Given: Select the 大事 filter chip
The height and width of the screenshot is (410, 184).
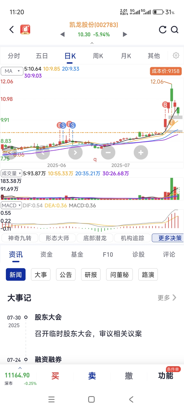Looking at the screenshot, I should (x=41, y=275).
